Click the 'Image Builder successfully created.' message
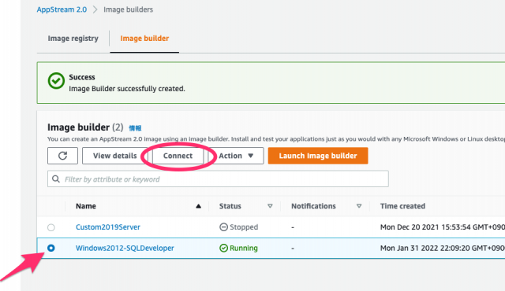This screenshot has height=291, width=505. [x=127, y=89]
